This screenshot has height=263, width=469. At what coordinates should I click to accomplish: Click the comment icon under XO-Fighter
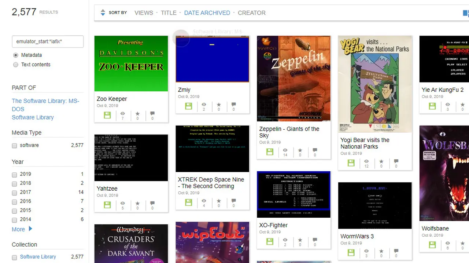tap(315, 240)
